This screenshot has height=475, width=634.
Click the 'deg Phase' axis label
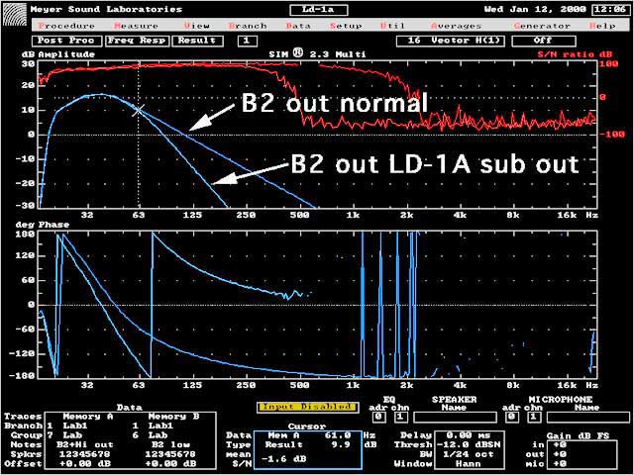tap(42, 225)
